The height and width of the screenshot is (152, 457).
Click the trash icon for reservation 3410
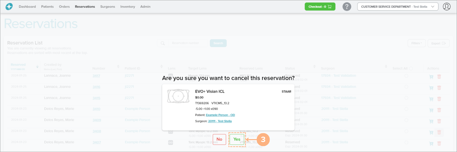pyautogui.click(x=439, y=110)
